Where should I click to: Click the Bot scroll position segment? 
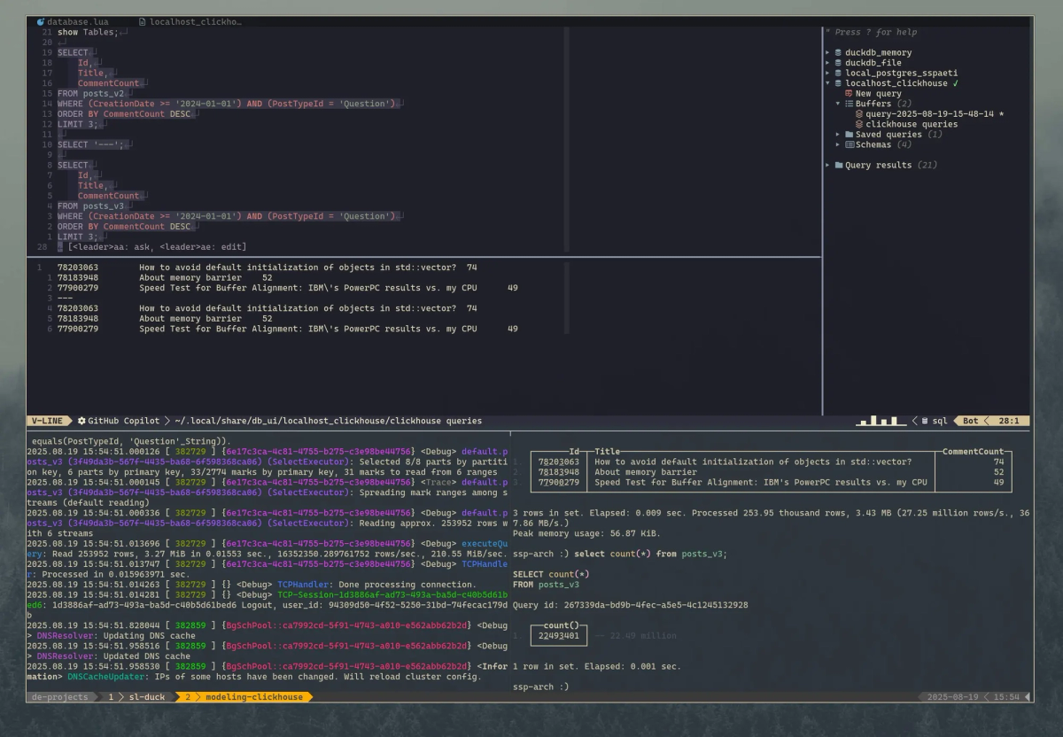[x=970, y=421]
